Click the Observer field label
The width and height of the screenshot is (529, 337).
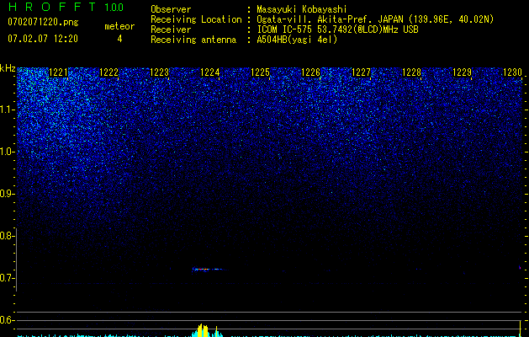point(171,9)
